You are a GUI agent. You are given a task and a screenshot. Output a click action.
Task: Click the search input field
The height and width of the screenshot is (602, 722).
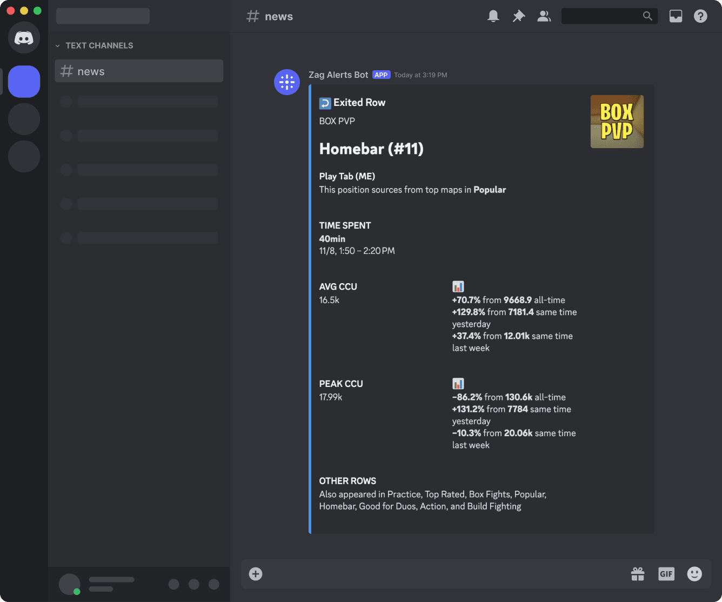tap(610, 16)
